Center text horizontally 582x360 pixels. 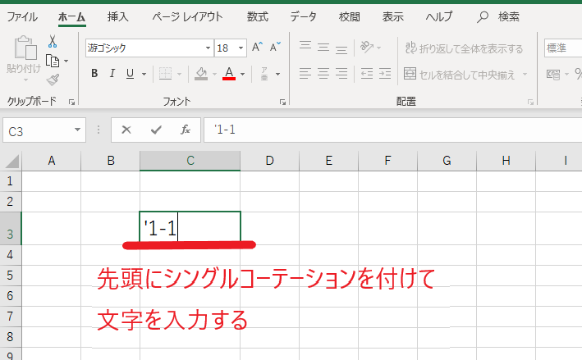[323, 74]
